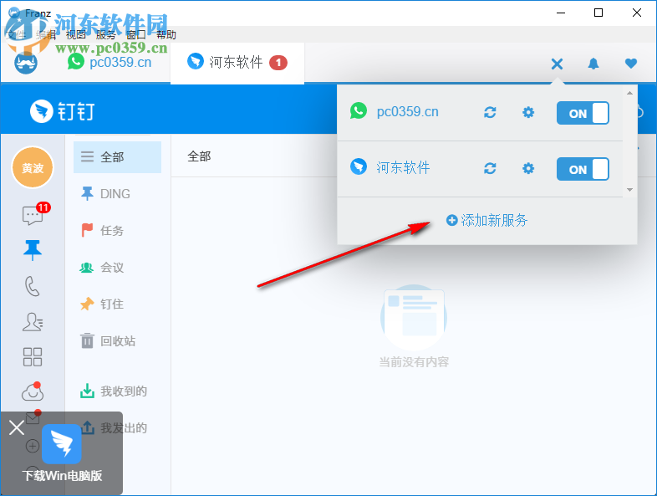Open the cloud drive icon in the sidebar
657x496 pixels.
point(33,392)
